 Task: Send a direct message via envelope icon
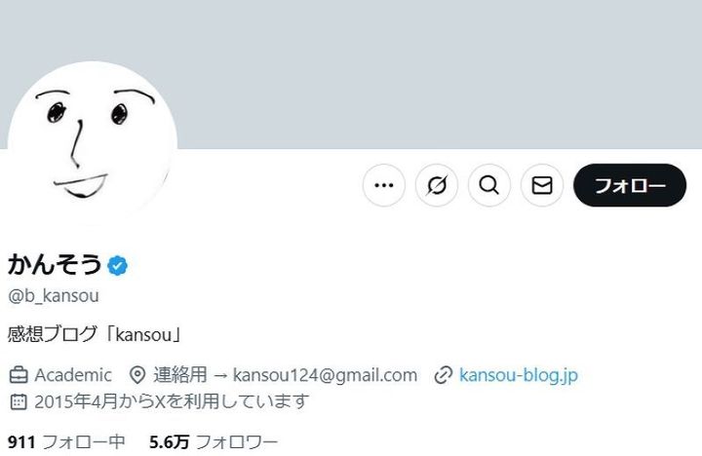(x=542, y=185)
